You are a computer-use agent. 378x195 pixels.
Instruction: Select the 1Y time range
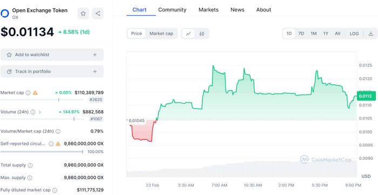pyautogui.click(x=326, y=33)
